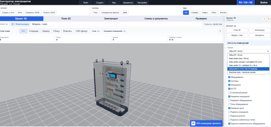Choose Data center room / 40 m2 option

(x=248, y=59)
